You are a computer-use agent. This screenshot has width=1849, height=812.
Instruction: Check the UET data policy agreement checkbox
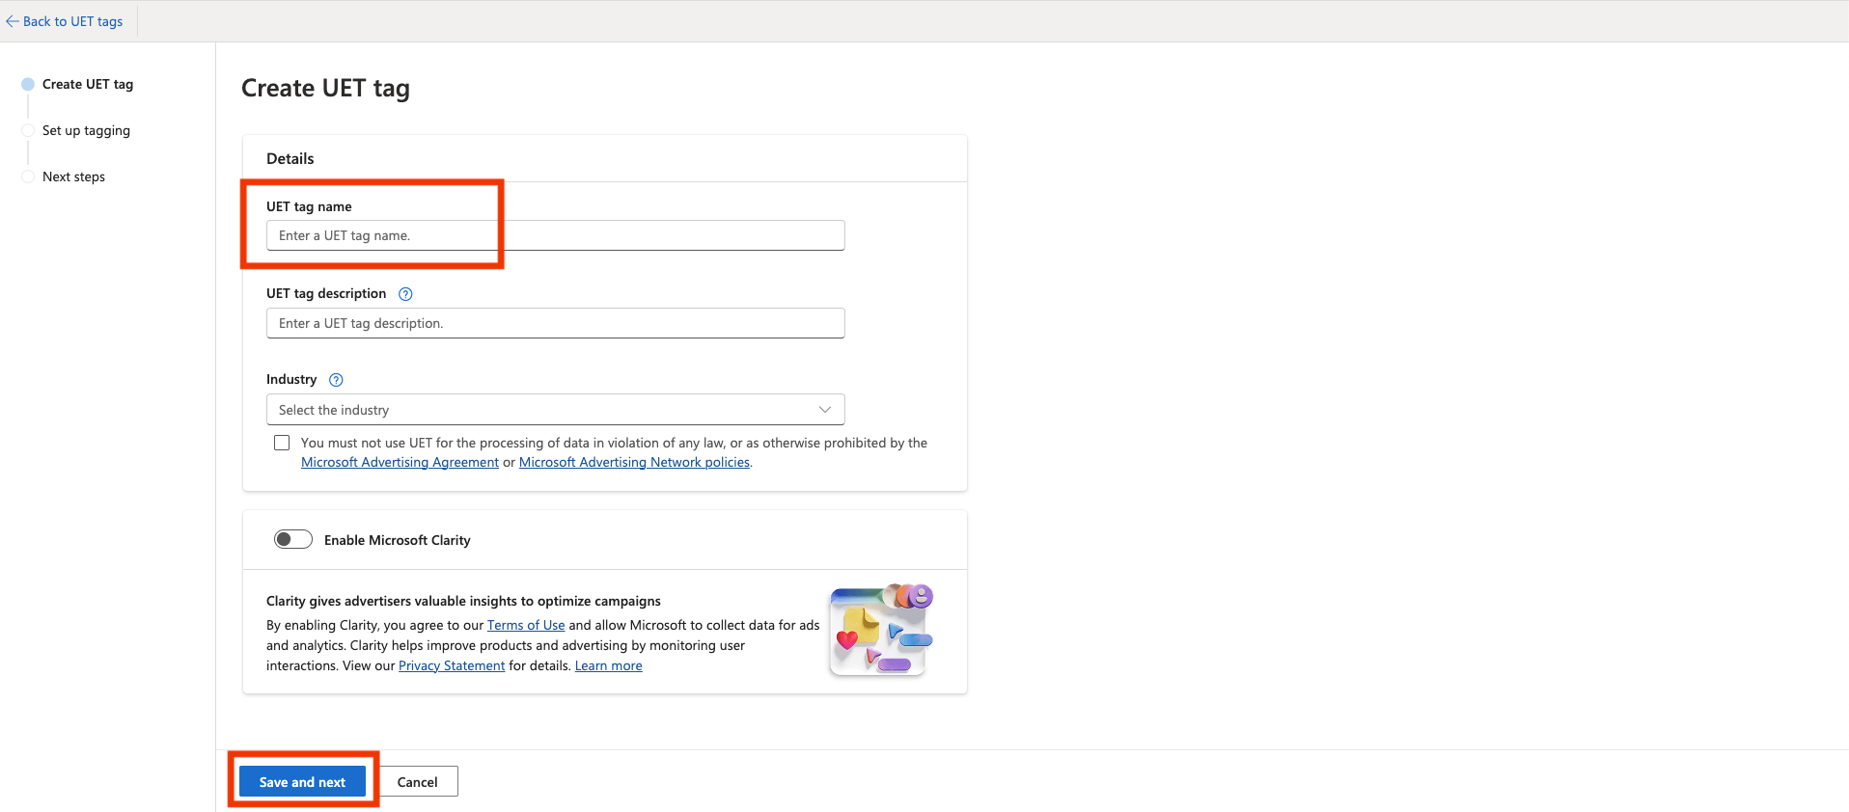coord(282,444)
